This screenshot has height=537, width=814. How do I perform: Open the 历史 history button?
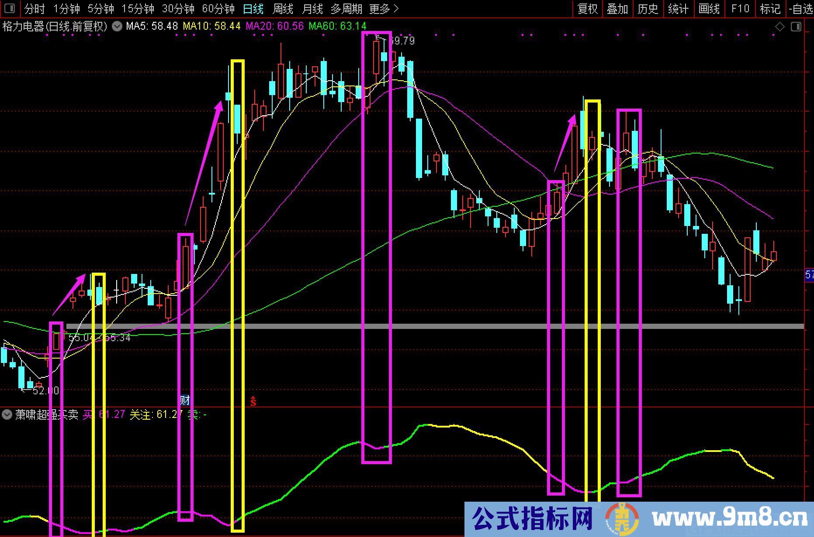tap(648, 9)
